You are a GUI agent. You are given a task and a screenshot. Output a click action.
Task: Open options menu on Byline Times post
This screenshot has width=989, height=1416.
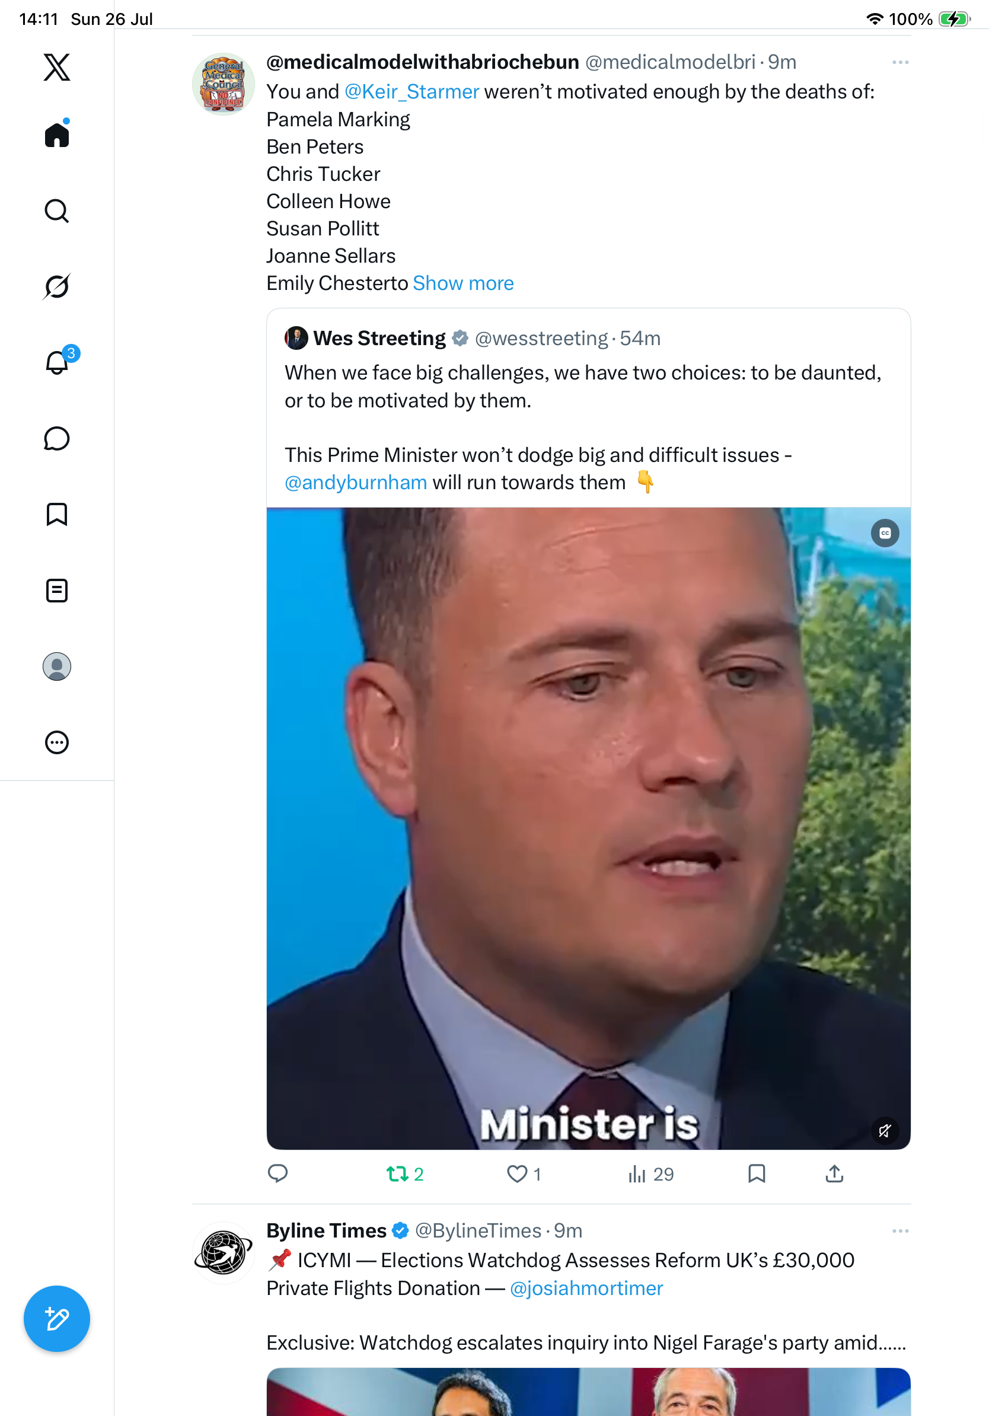click(x=900, y=1231)
